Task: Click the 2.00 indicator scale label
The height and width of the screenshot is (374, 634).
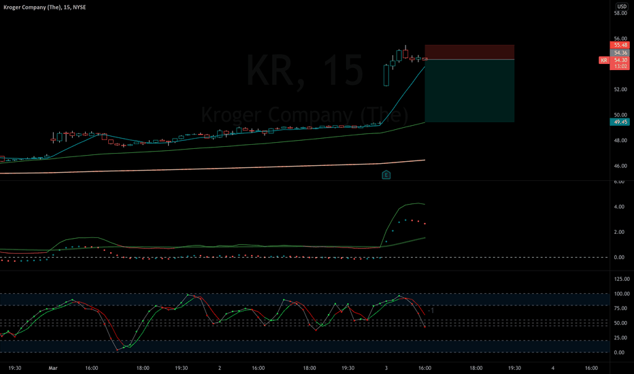Action: pos(619,232)
